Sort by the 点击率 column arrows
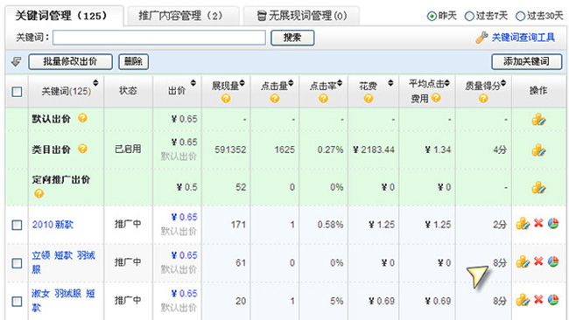 (x=340, y=83)
